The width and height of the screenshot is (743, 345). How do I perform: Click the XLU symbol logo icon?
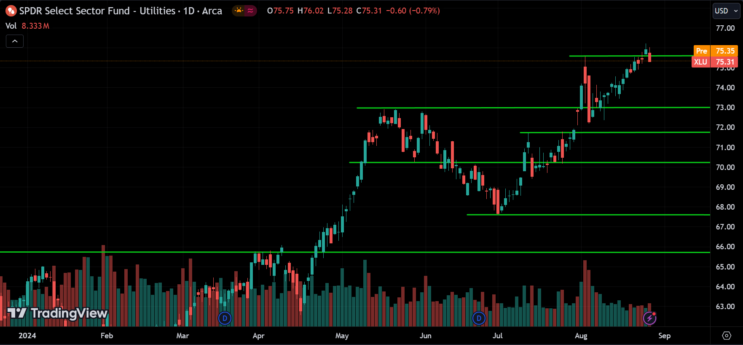11,11
